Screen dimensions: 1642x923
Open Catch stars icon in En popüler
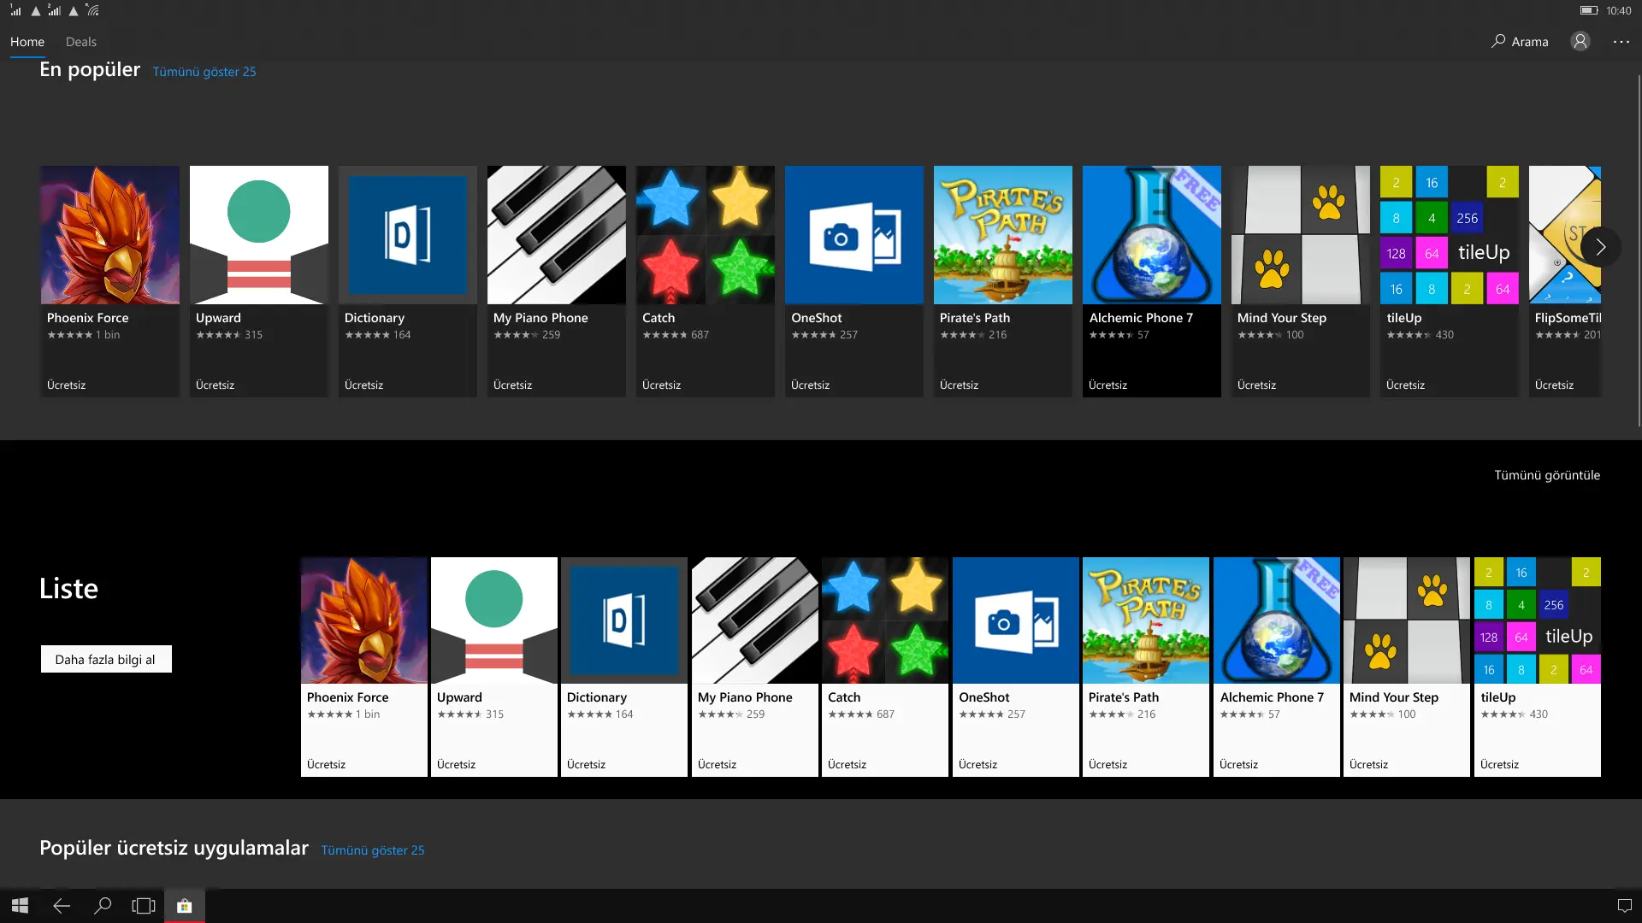(x=706, y=235)
